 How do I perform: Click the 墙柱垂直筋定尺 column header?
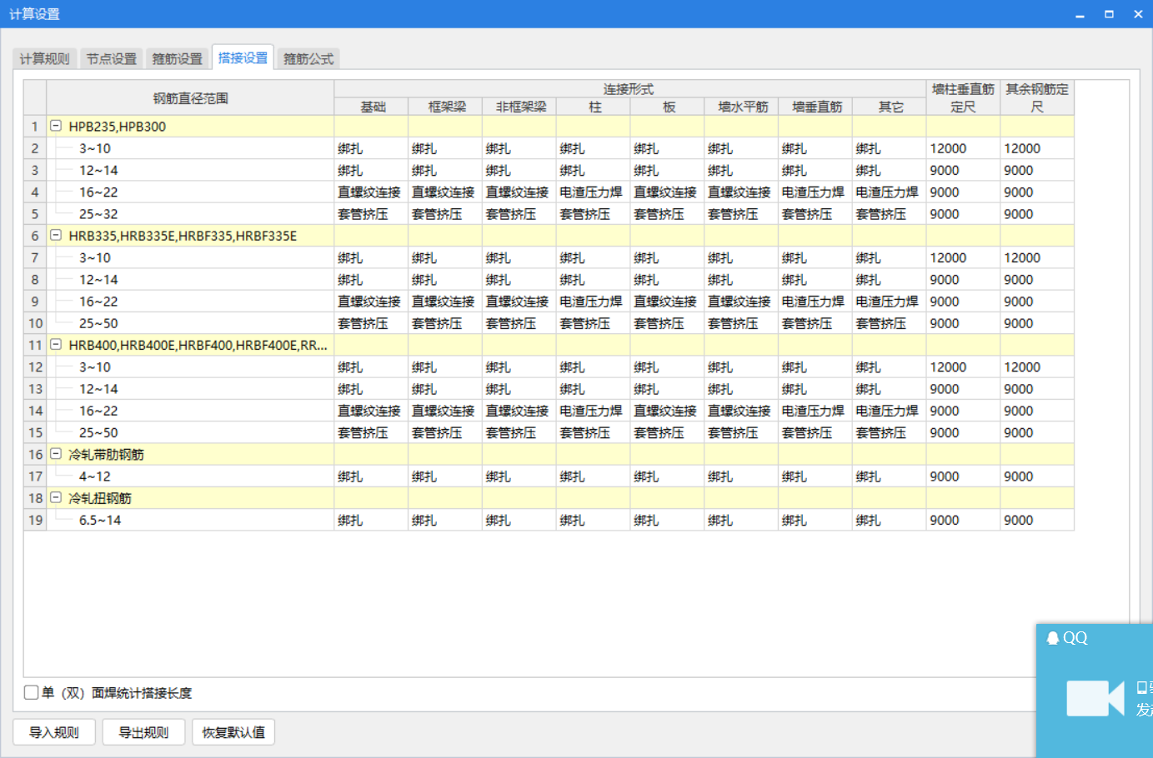point(963,97)
